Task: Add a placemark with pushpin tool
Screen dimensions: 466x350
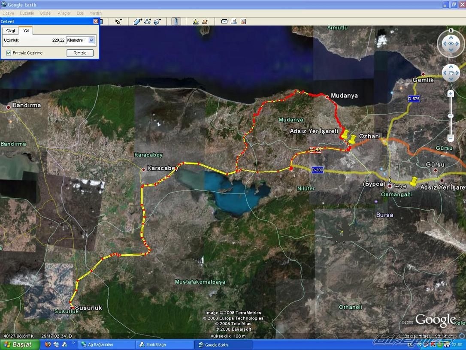Action: 118,21
